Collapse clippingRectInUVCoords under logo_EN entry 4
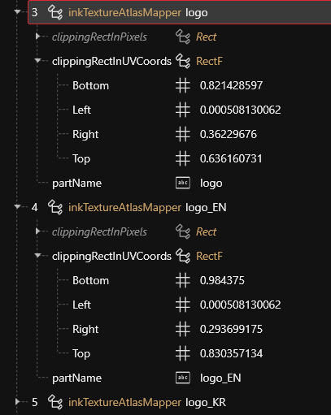 tap(38, 256)
